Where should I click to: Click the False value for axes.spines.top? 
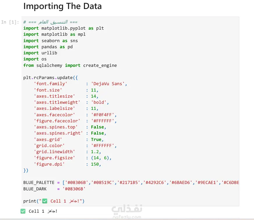(97, 127)
